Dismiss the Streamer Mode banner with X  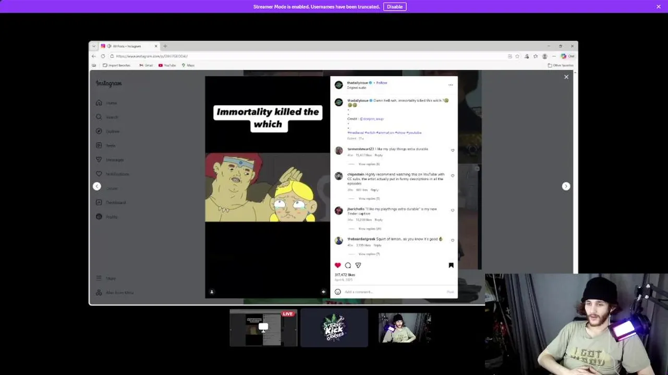point(659,7)
